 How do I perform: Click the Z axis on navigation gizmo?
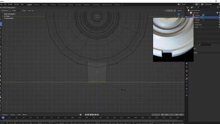(179, 14)
